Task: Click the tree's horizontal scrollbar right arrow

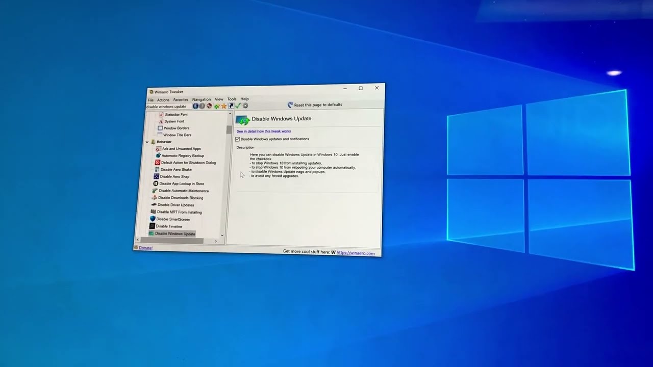Action: coord(216,241)
